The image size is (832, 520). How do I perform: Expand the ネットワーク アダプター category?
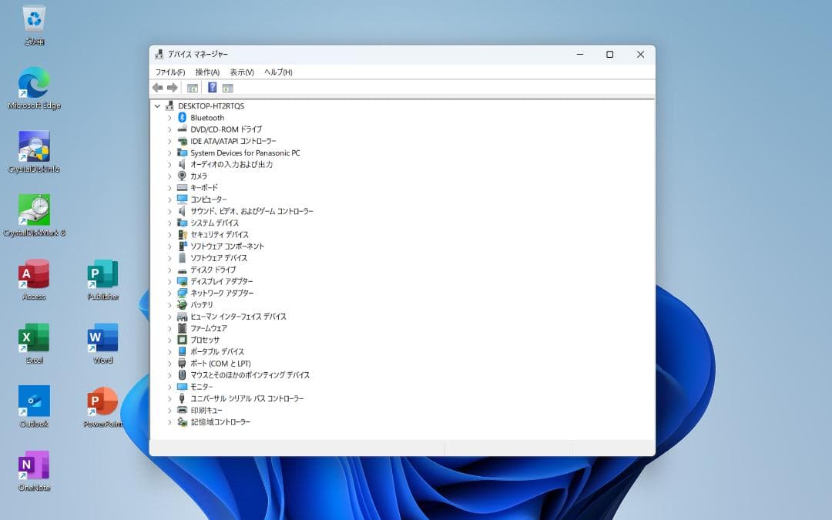[x=171, y=293]
